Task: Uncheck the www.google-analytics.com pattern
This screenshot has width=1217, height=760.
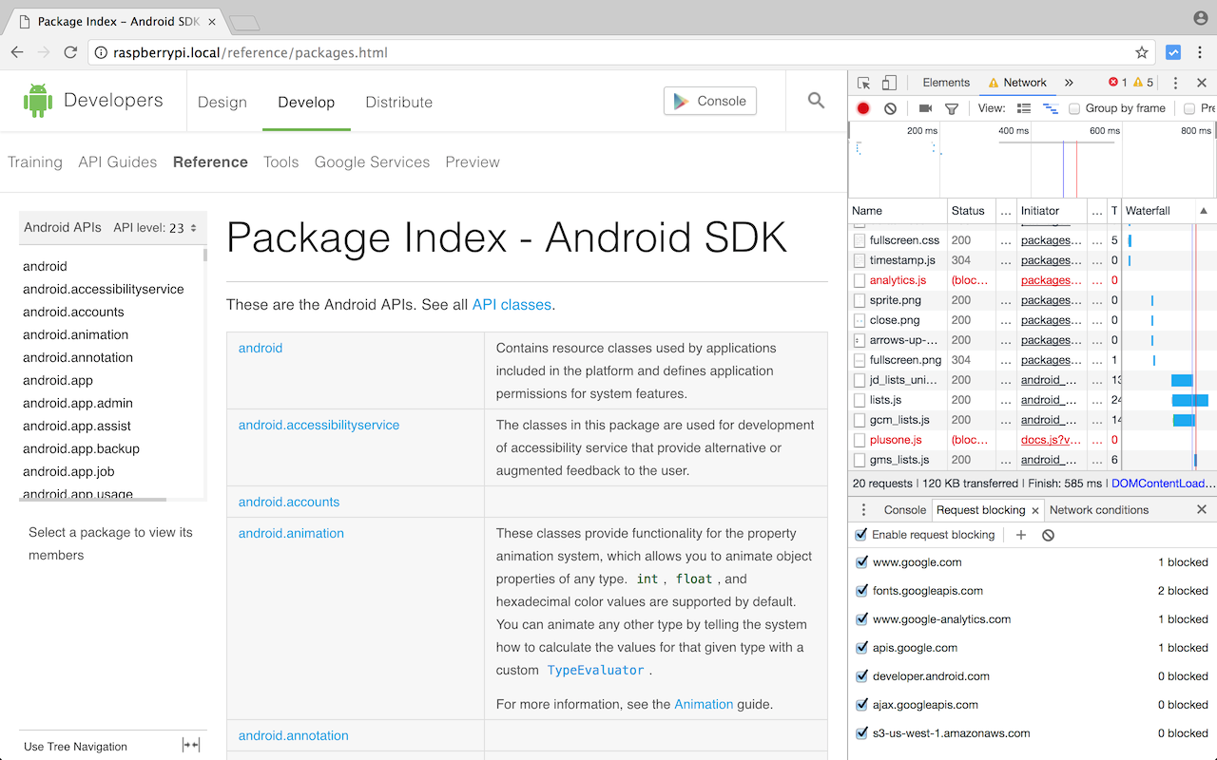Action: pyautogui.click(x=861, y=619)
